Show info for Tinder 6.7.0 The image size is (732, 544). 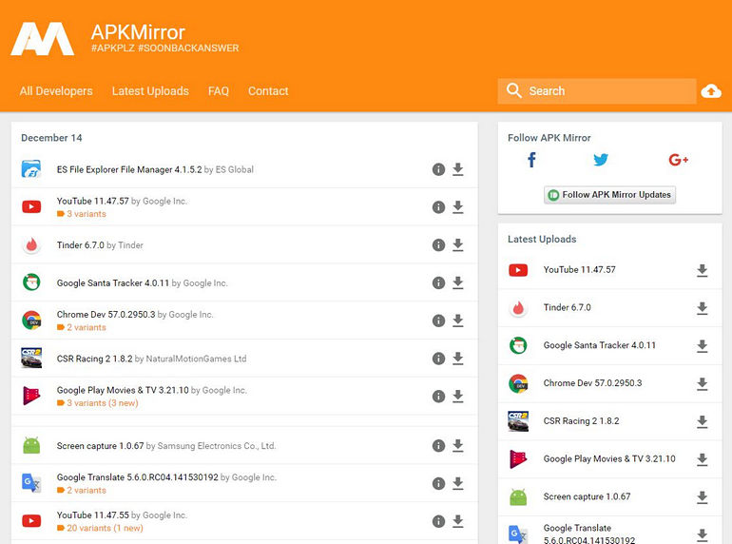click(438, 244)
